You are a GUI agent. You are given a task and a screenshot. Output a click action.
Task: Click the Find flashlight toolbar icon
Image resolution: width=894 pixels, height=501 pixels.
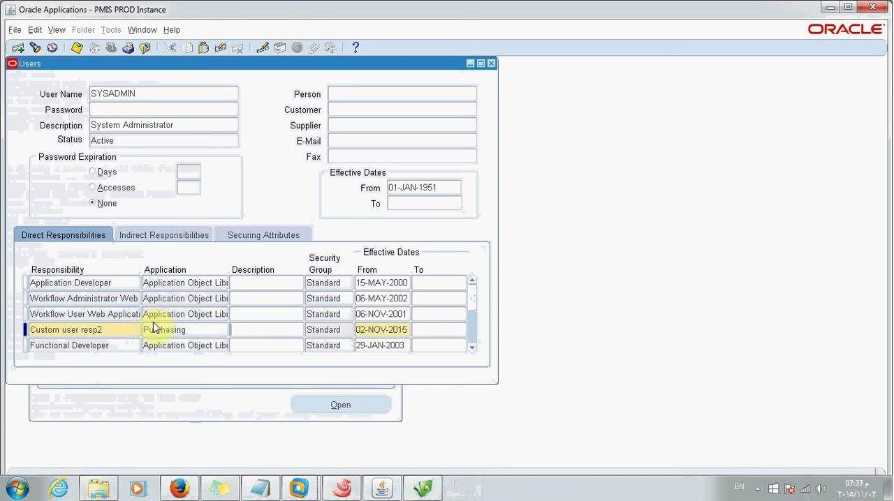[x=35, y=47]
